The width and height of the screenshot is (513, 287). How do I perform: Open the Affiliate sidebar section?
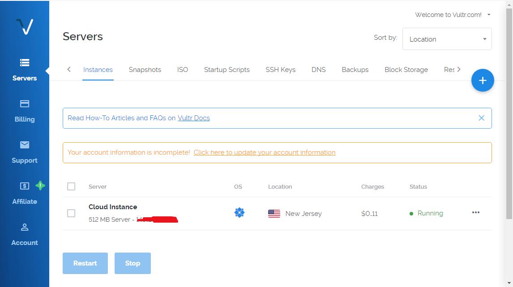point(25,193)
